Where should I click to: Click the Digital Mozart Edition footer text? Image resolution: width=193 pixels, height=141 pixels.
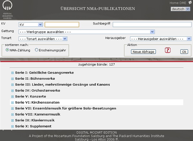point(97,133)
